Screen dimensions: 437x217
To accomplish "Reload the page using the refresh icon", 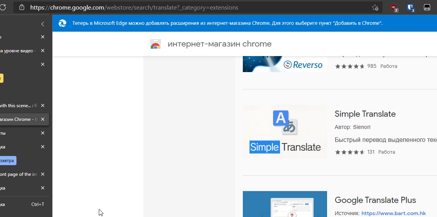I will click(3, 8).
